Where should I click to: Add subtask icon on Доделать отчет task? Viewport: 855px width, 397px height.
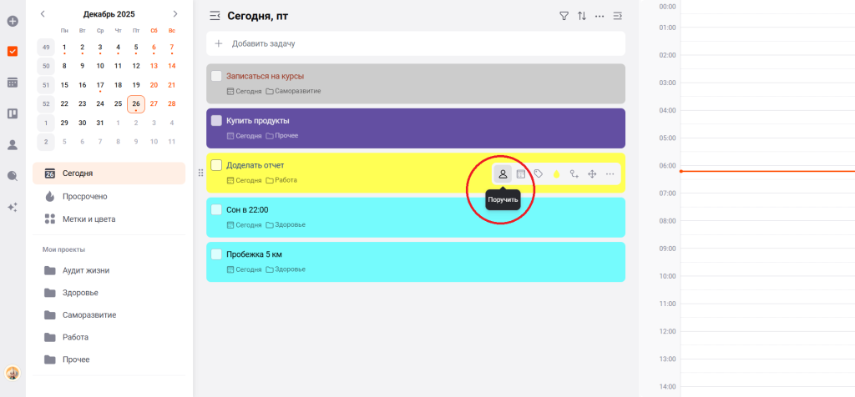[574, 174]
